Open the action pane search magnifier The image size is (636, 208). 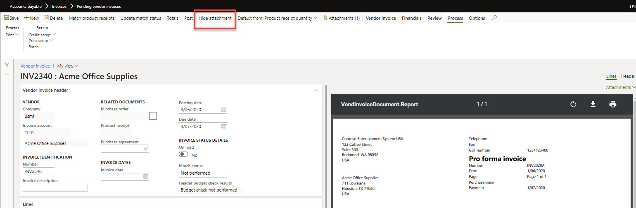click(x=495, y=18)
